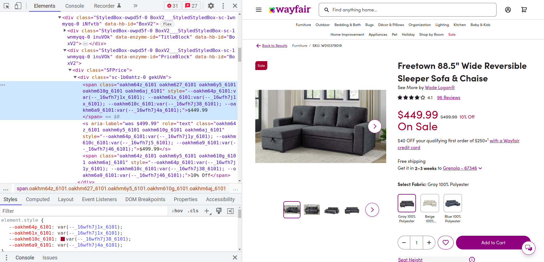Click the Find anything home search field

(x=408, y=10)
